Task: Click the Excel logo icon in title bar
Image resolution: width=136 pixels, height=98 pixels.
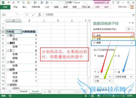Action: pyautogui.click(x=3, y=2)
